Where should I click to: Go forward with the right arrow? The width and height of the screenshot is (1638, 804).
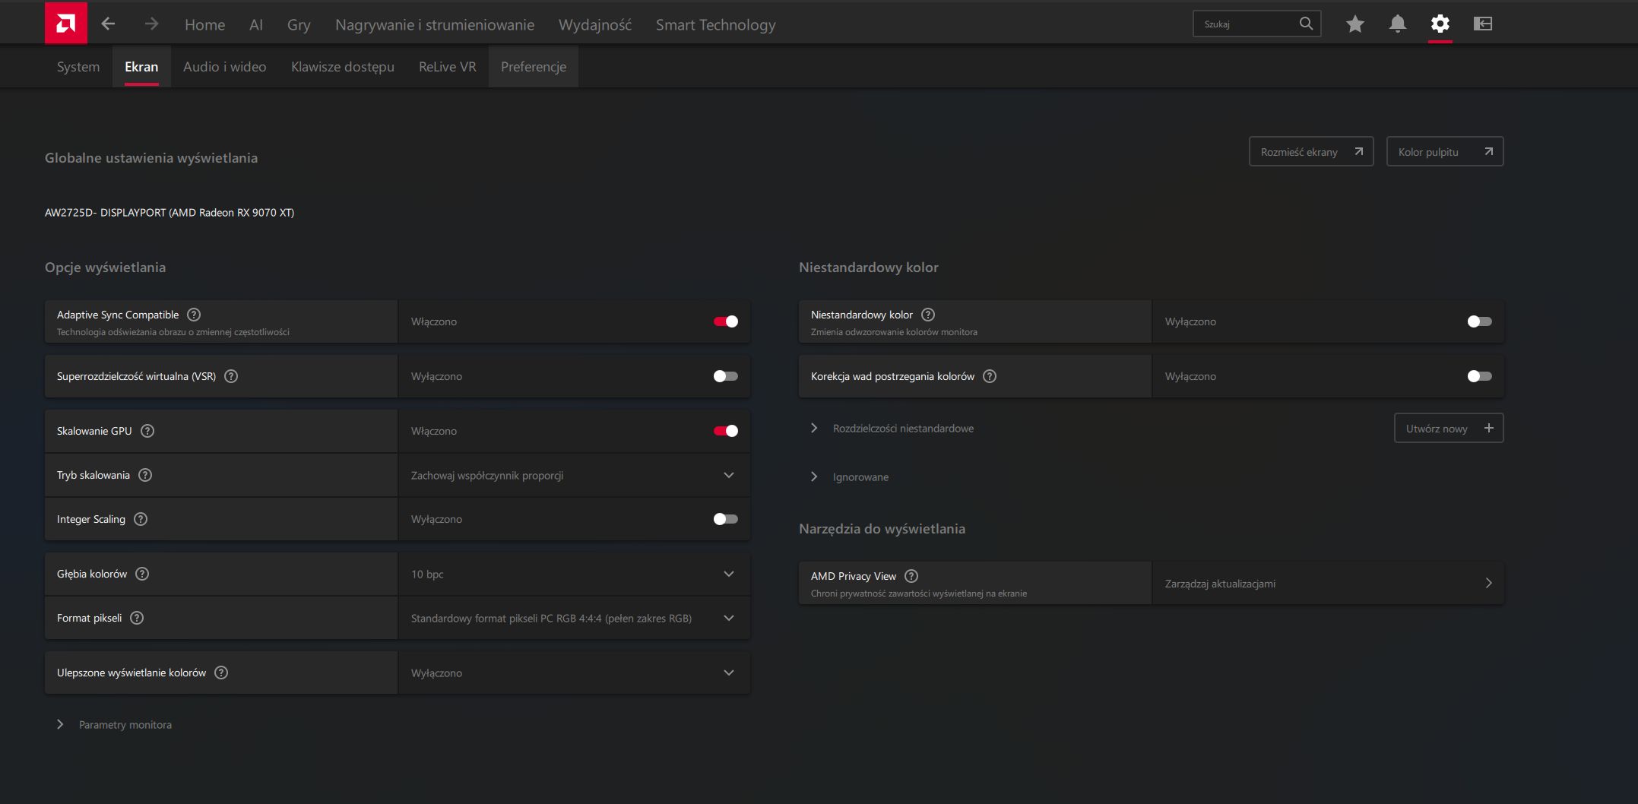(x=151, y=24)
